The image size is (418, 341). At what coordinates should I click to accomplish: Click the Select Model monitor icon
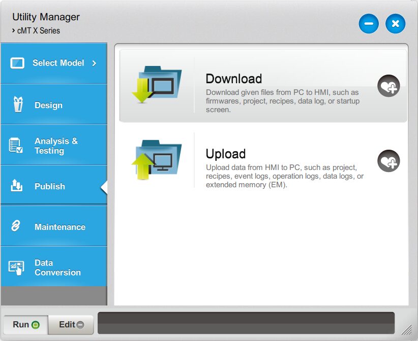17,63
